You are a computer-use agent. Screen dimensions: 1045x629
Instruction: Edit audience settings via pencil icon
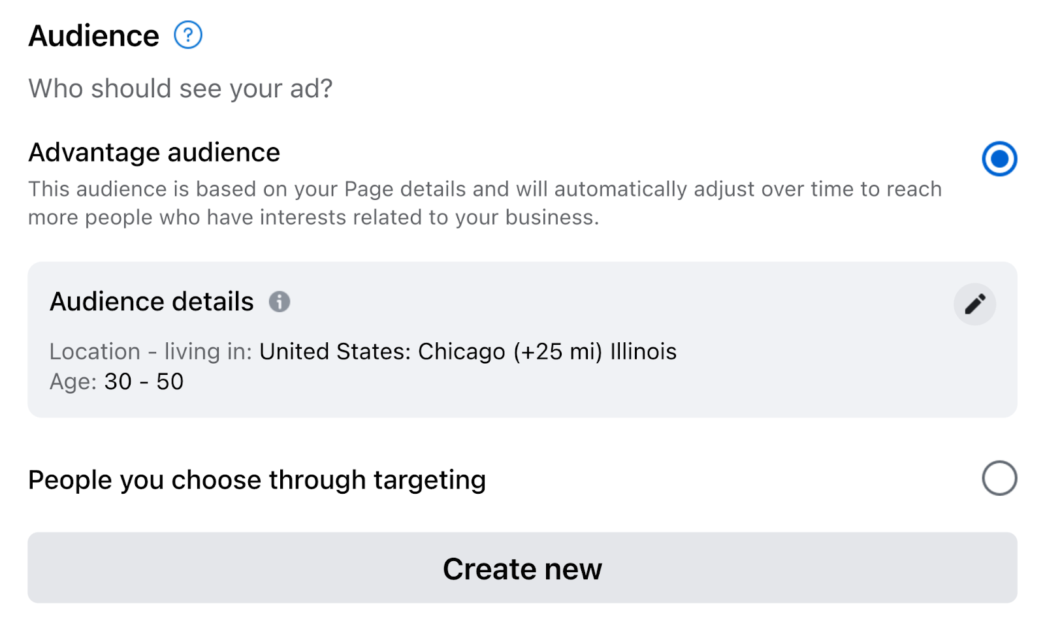[x=974, y=304]
